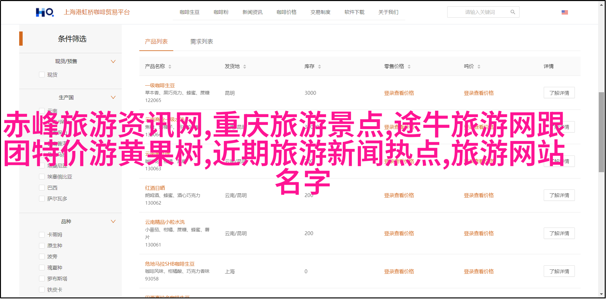The image size is (606, 299).
Task: Click the stock value 3000
Action: tap(310, 93)
